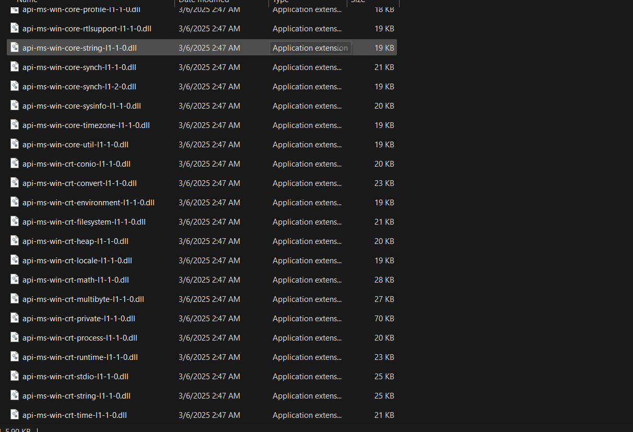Select file name api-ms-win-crt-private-l1-1-0.dll
The image size is (633, 432).
click(x=79, y=319)
